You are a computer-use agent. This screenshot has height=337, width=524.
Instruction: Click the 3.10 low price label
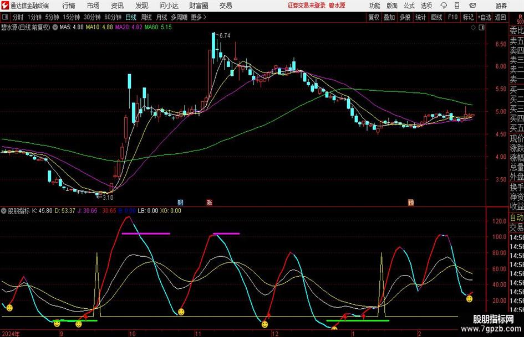click(x=108, y=198)
